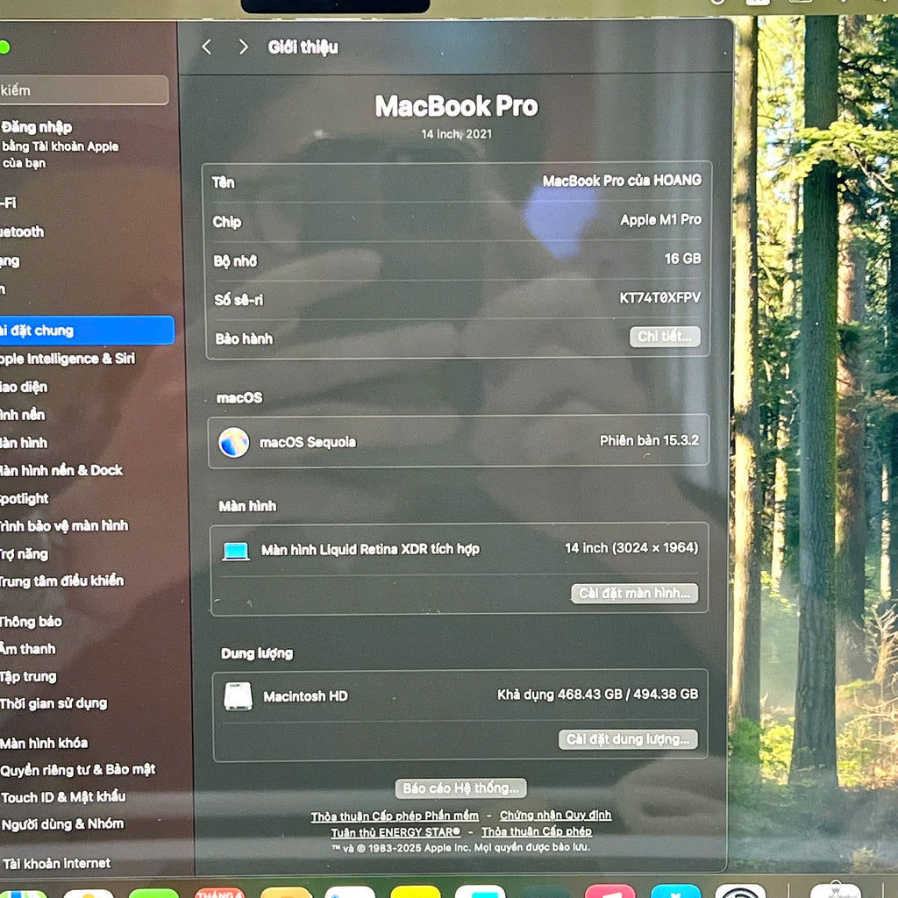Go forward with the right chevron

click(x=244, y=47)
